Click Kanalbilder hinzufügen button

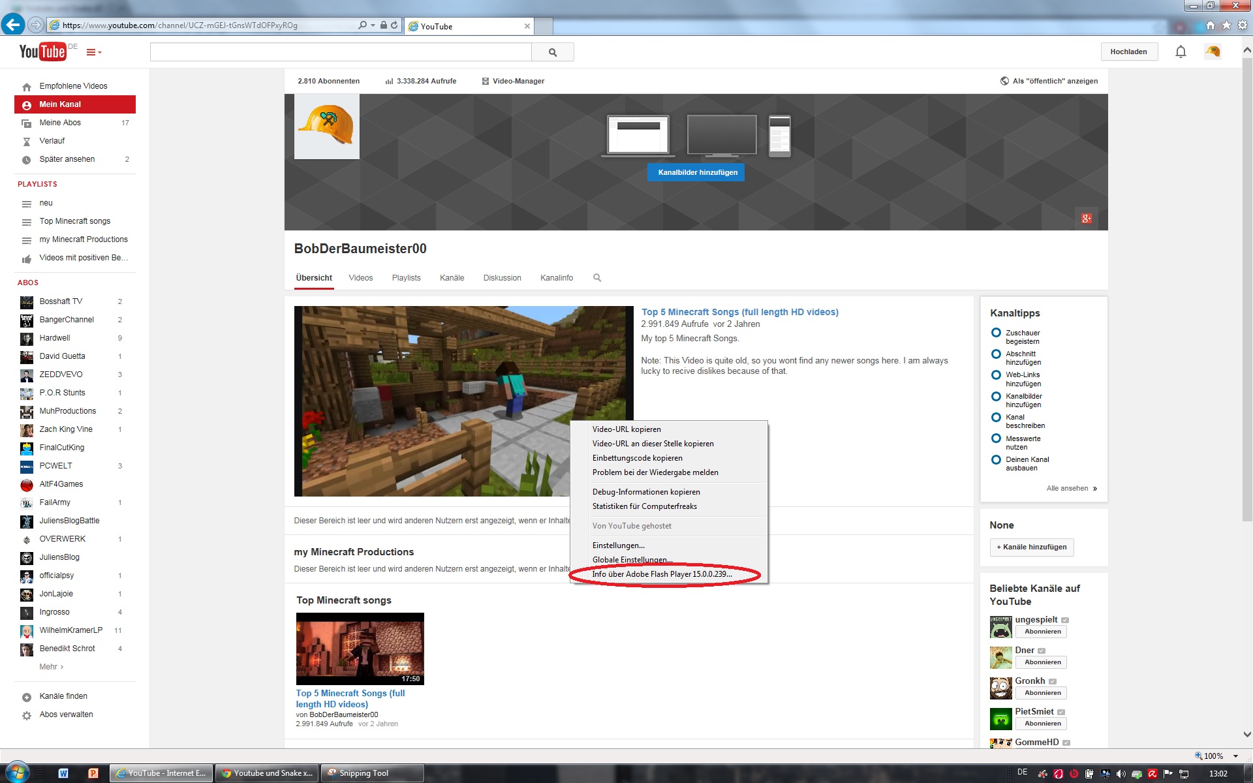(697, 172)
